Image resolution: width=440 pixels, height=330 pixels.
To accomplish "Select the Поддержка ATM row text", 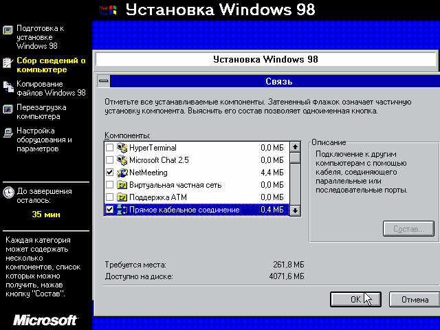I will coord(158,197).
